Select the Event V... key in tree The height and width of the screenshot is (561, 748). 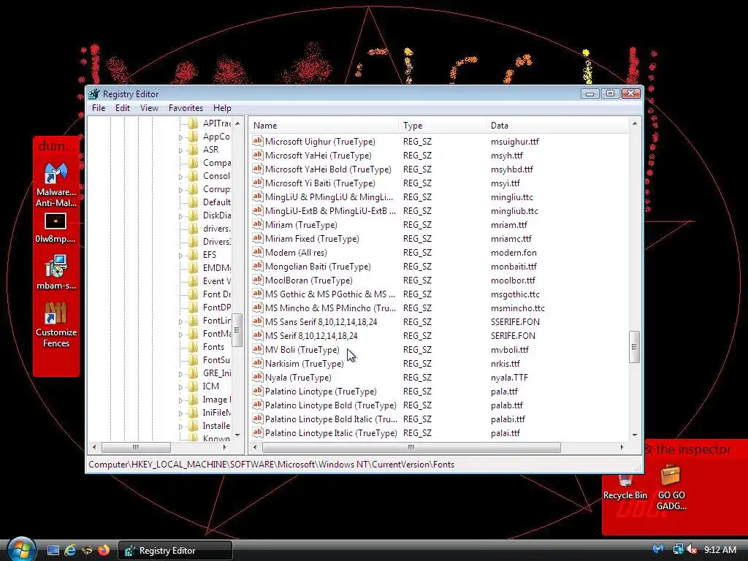coord(216,281)
